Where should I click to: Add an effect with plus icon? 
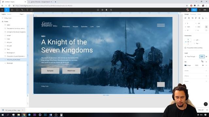(x=206, y=76)
